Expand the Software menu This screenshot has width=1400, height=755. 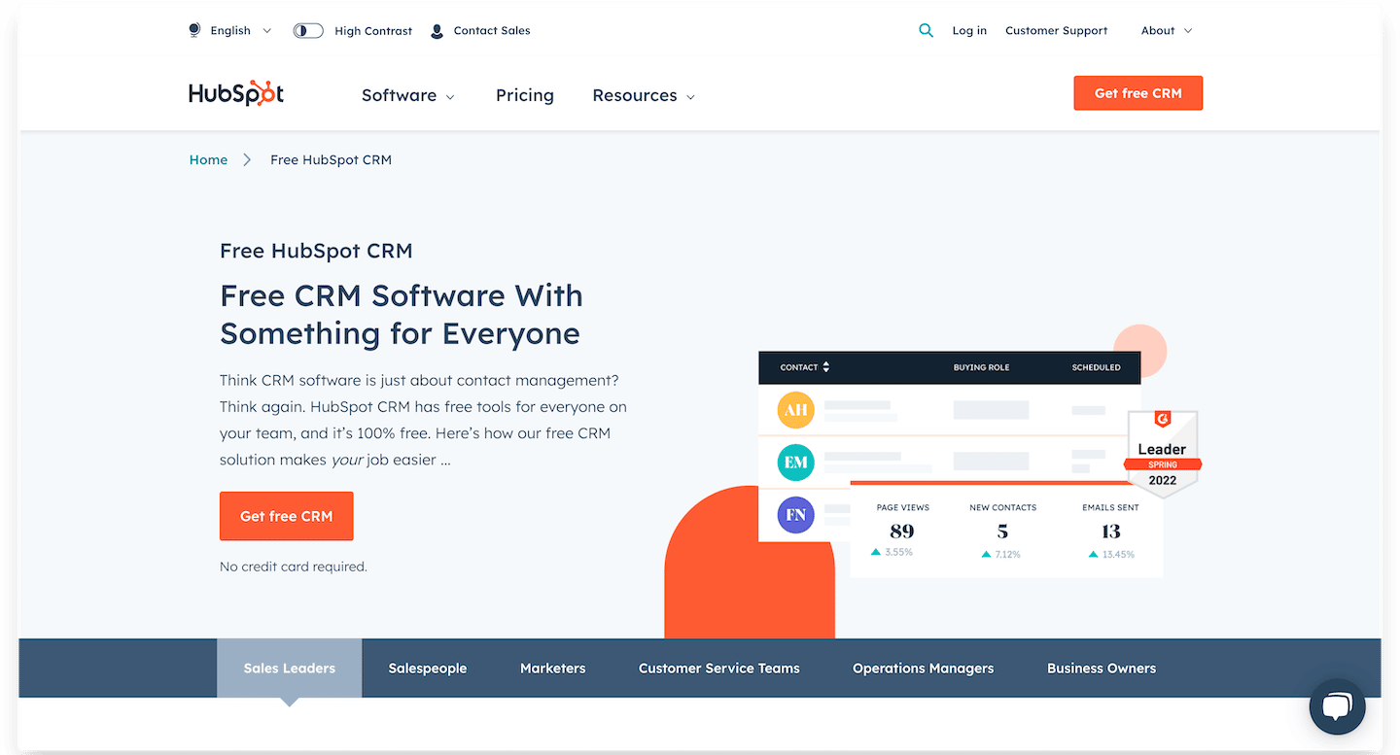click(408, 95)
